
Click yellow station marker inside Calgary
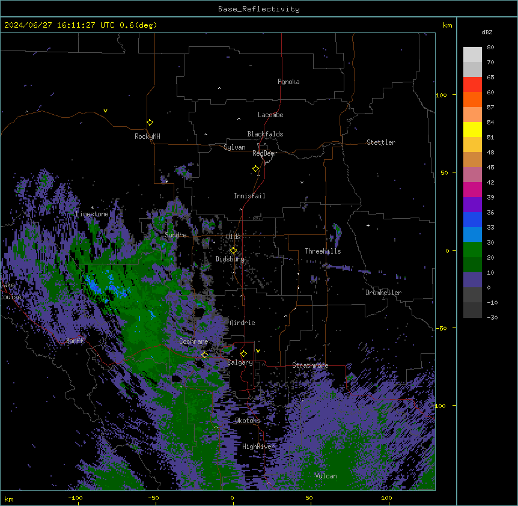click(244, 354)
